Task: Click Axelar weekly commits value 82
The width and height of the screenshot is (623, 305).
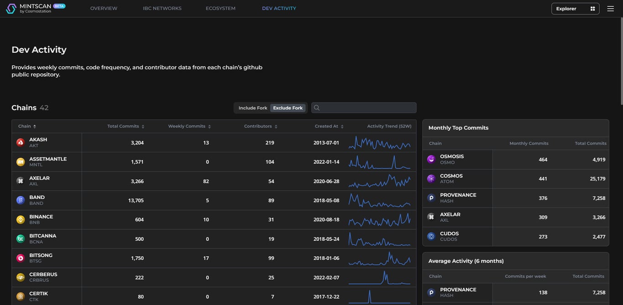Action: (x=206, y=181)
